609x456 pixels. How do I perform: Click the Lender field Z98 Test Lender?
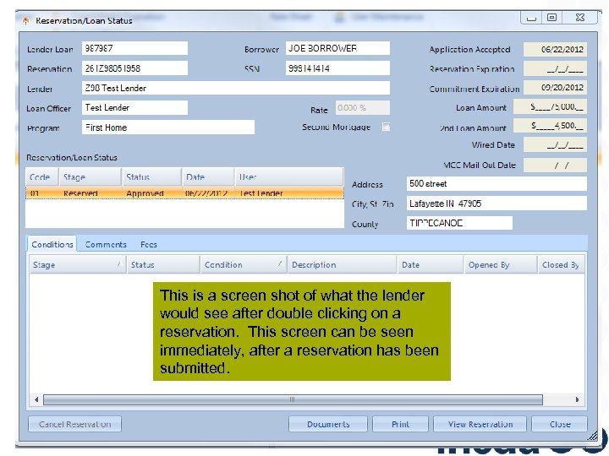[x=236, y=88]
